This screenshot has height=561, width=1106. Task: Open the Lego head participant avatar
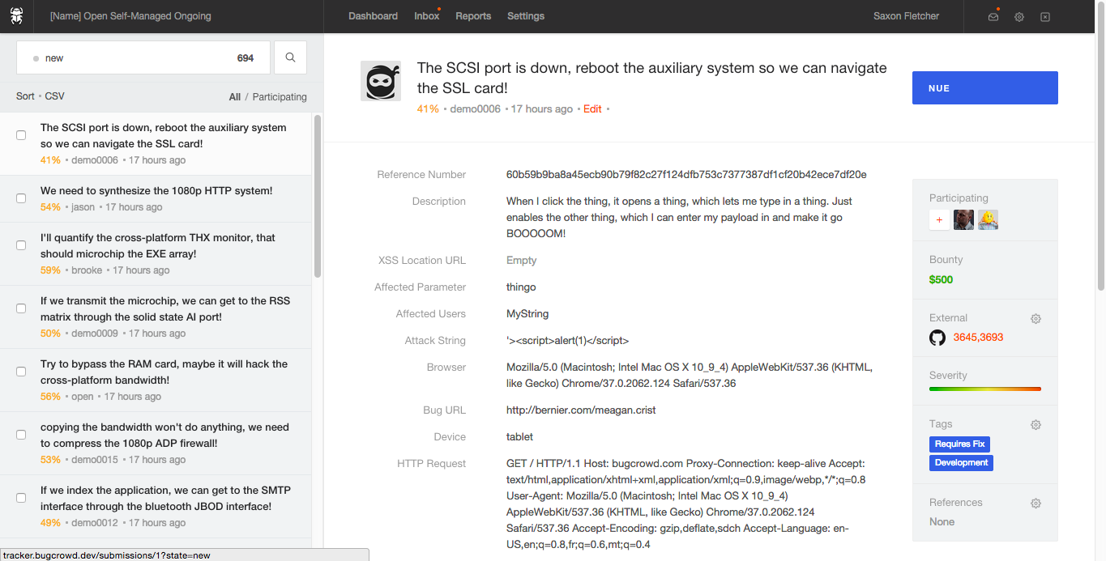(x=988, y=219)
